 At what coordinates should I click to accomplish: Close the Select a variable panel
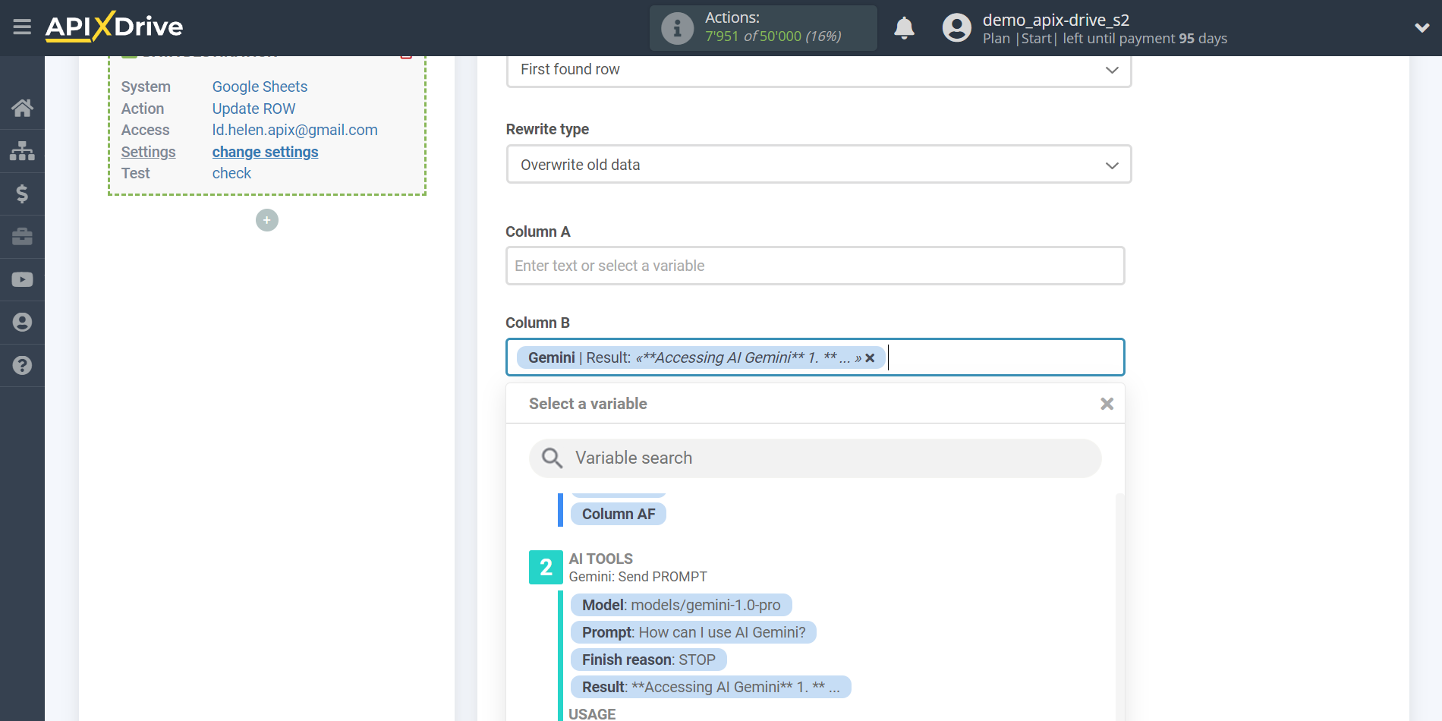[1107, 404]
